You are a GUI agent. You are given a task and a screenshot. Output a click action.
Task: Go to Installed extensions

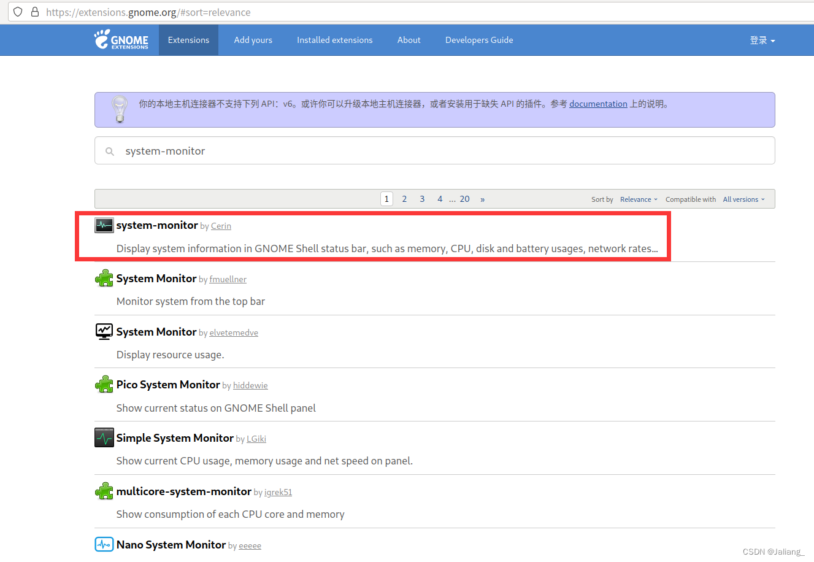(x=335, y=40)
